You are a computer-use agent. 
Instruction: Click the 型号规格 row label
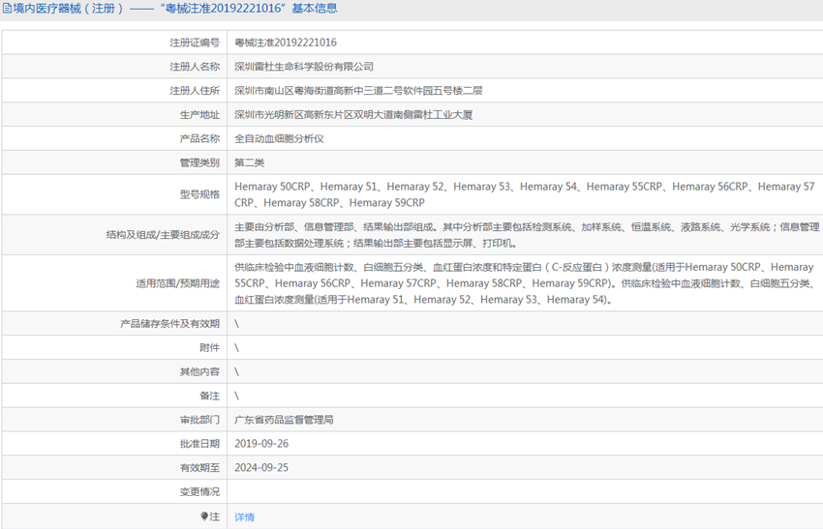pyautogui.click(x=199, y=194)
